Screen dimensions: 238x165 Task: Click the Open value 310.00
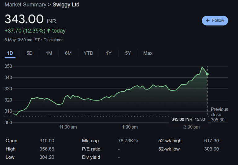(x=47, y=141)
